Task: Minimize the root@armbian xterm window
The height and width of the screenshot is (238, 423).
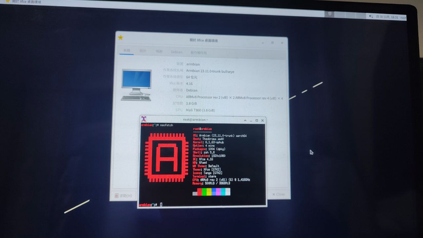Action: (x=251, y=121)
